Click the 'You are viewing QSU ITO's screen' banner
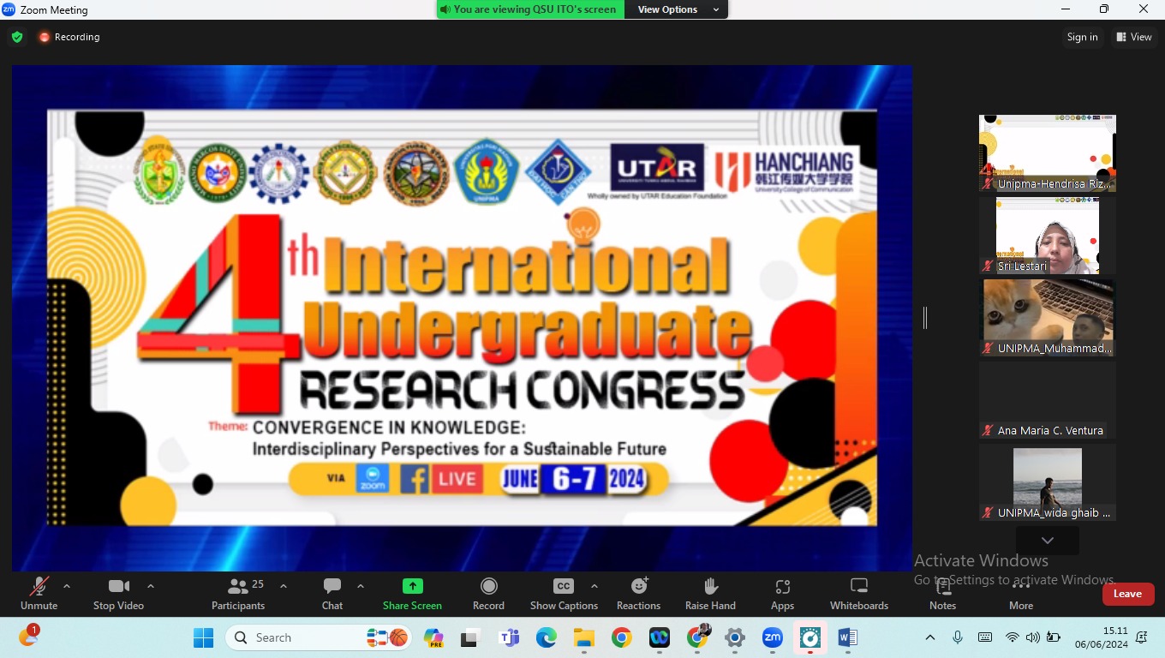 pos(530,9)
